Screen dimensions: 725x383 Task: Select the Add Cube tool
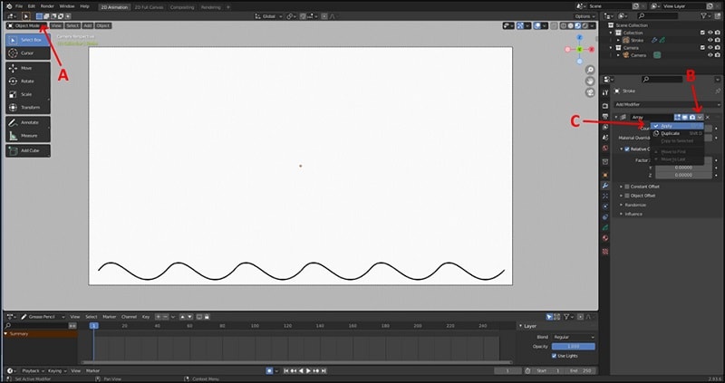coord(28,150)
